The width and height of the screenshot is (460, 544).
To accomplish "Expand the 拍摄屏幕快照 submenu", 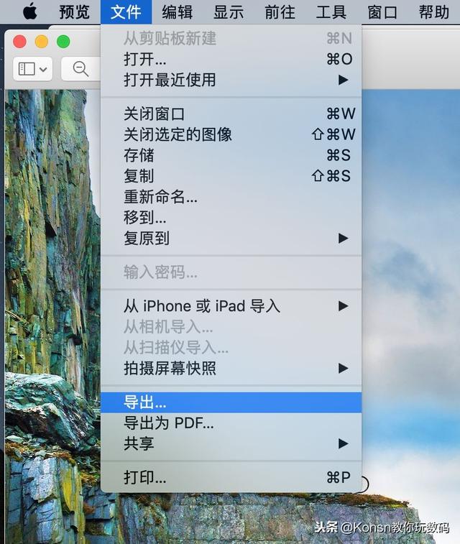I will (231, 368).
